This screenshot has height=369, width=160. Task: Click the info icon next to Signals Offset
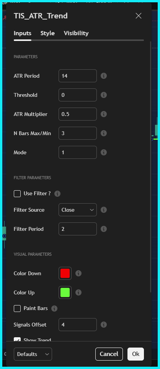coord(104,325)
